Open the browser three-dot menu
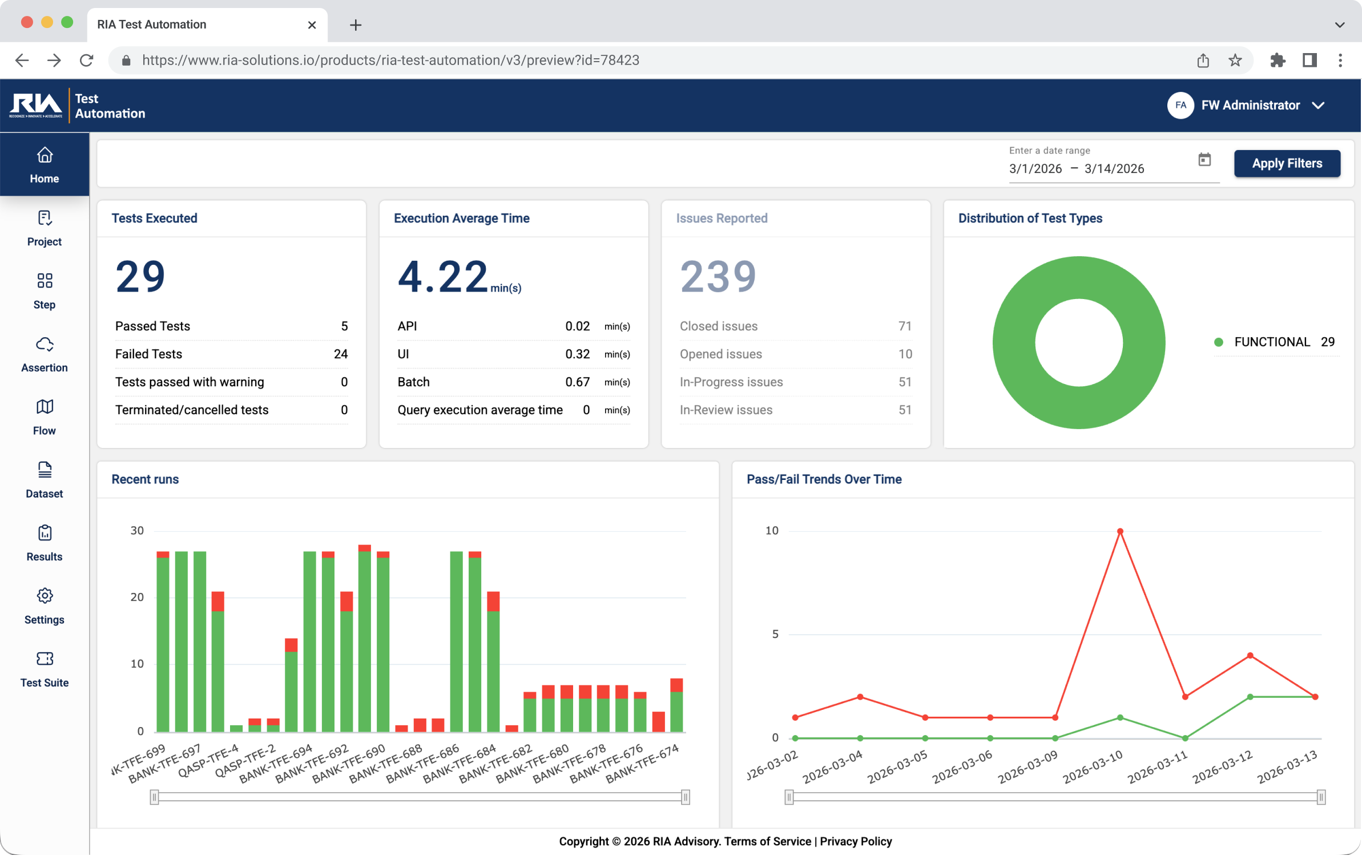The width and height of the screenshot is (1362, 856). click(1340, 60)
